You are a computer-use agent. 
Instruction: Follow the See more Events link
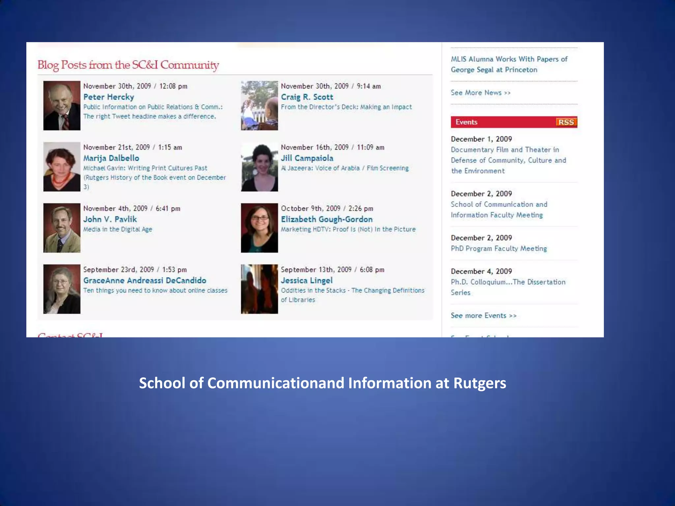pos(484,316)
